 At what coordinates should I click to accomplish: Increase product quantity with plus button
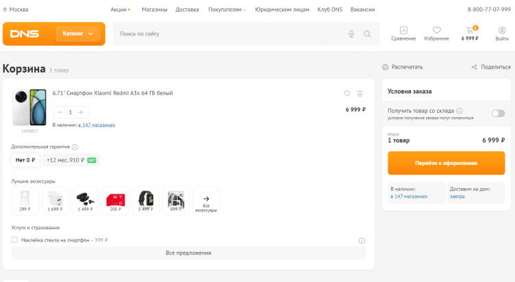pyautogui.click(x=80, y=112)
